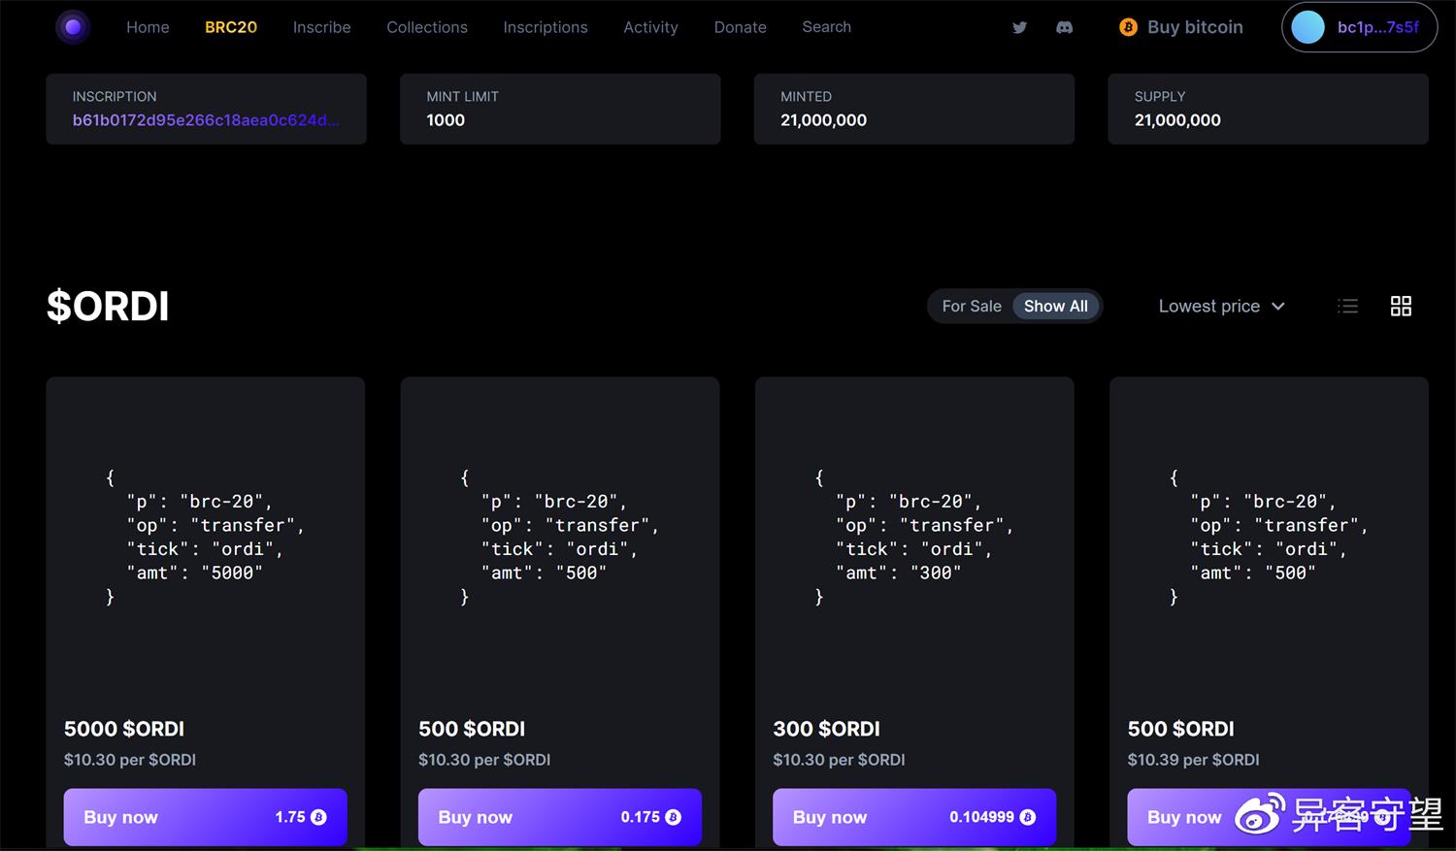This screenshot has height=851, width=1456.
Task: Click the purple orb site logo
Action: click(73, 27)
